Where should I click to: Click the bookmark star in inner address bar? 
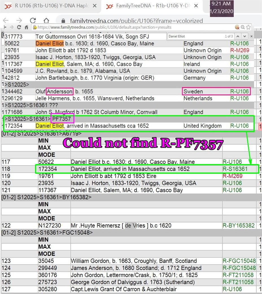click(x=248, y=27)
